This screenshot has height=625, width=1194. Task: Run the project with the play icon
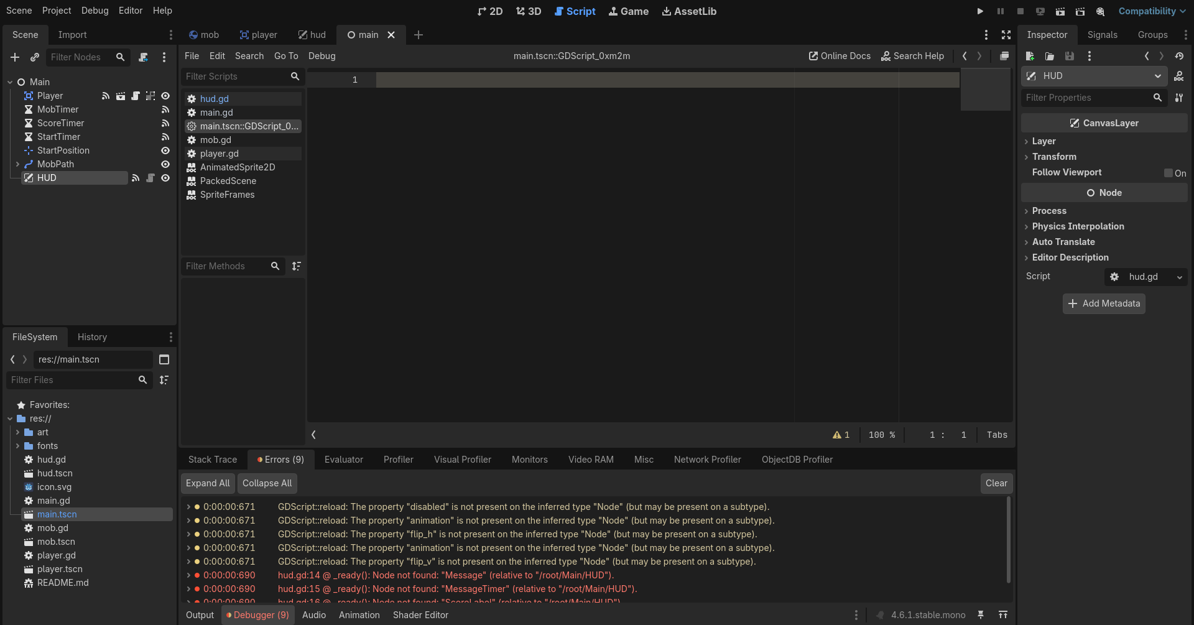980,11
